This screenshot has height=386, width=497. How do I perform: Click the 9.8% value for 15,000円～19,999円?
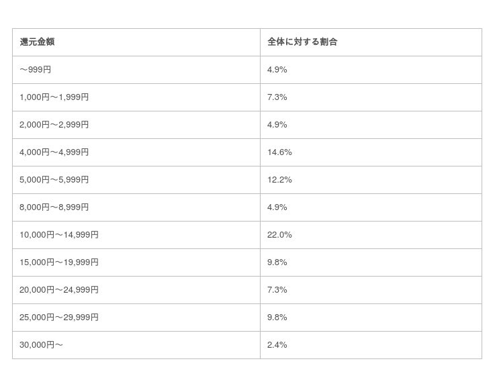(x=277, y=262)
